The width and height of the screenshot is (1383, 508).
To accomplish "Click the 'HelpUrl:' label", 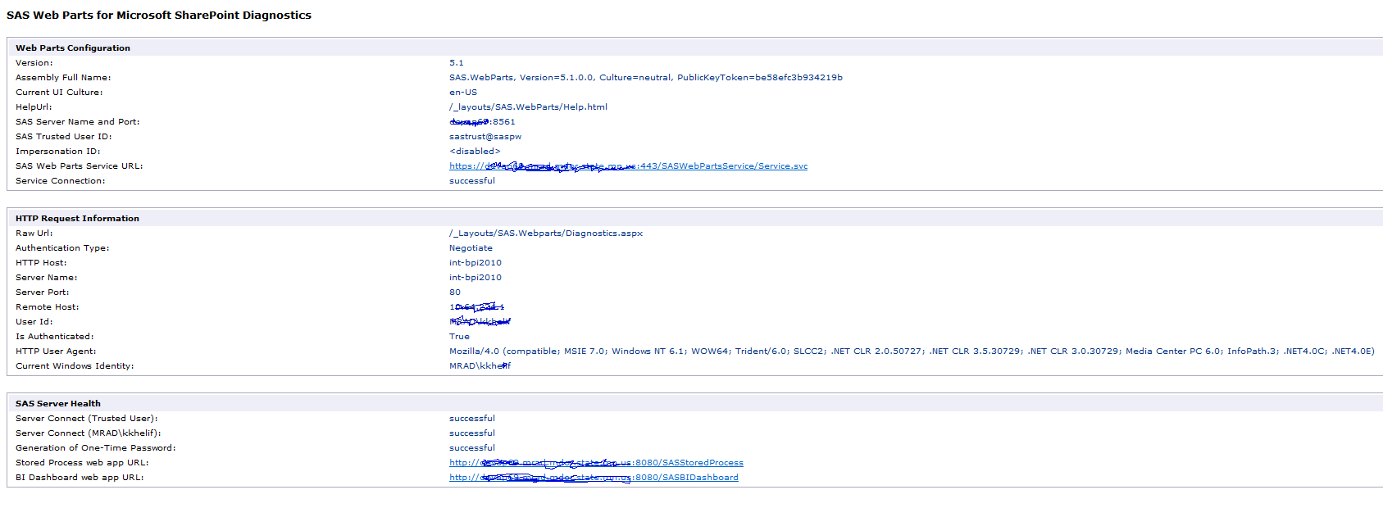I will 34,107.
